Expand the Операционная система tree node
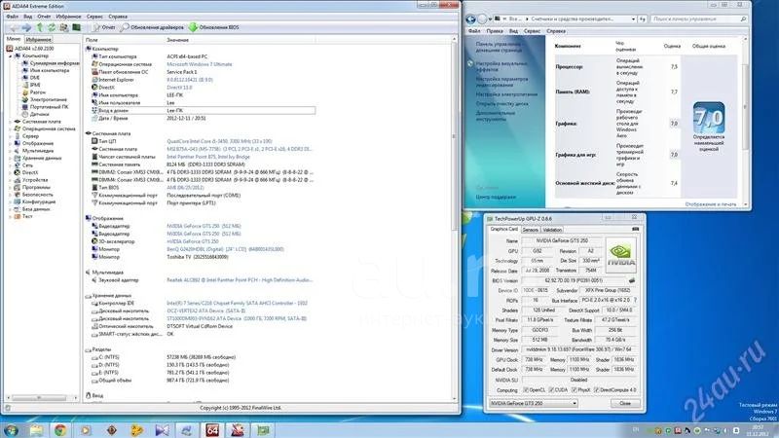The height and width of the screenshot is (438, 779). coord(10,128)
